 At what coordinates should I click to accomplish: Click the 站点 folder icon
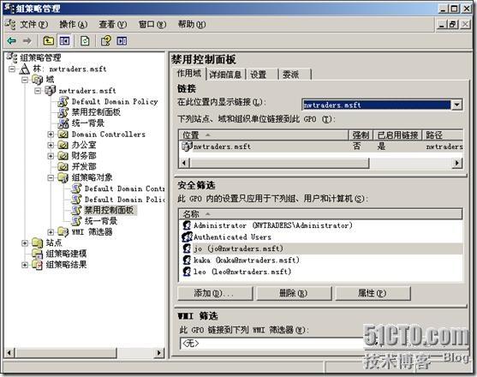[x=38, y=242]
